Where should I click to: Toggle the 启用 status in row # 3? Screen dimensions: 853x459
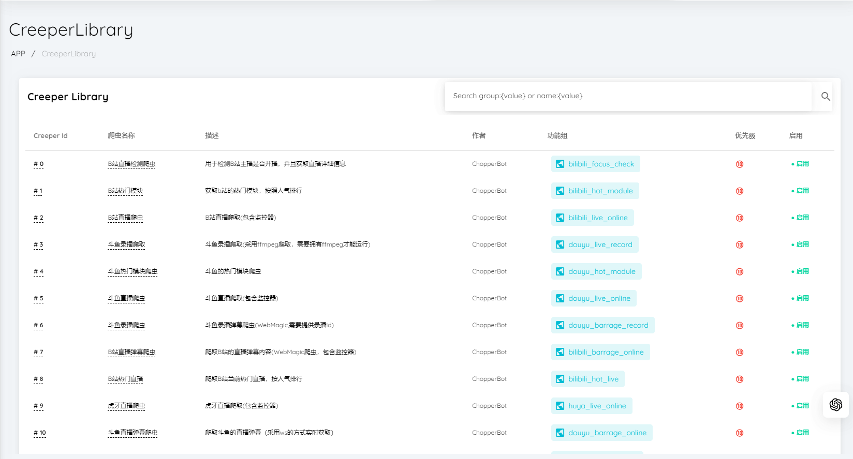(x=800, y=244)
